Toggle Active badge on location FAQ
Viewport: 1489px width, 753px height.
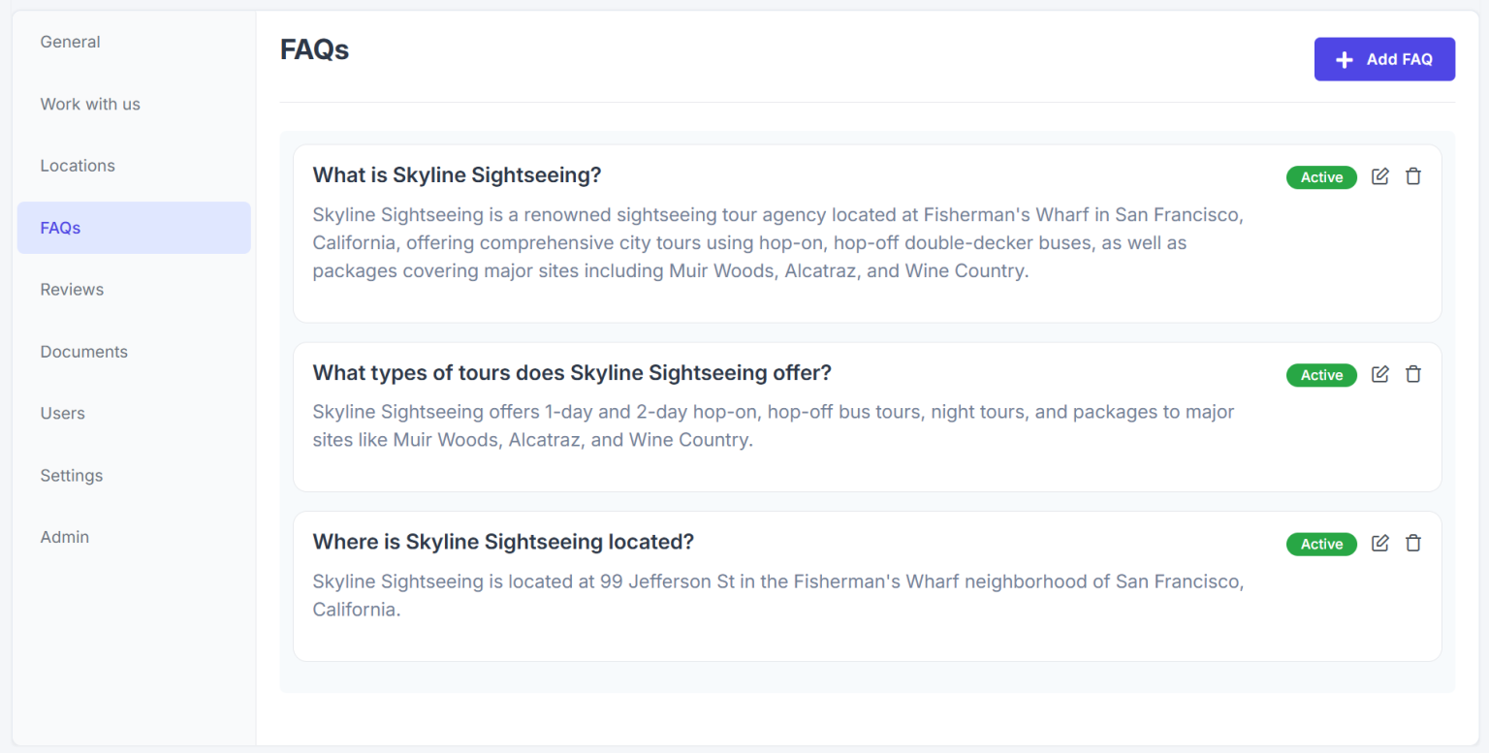tap(1320, 545)
